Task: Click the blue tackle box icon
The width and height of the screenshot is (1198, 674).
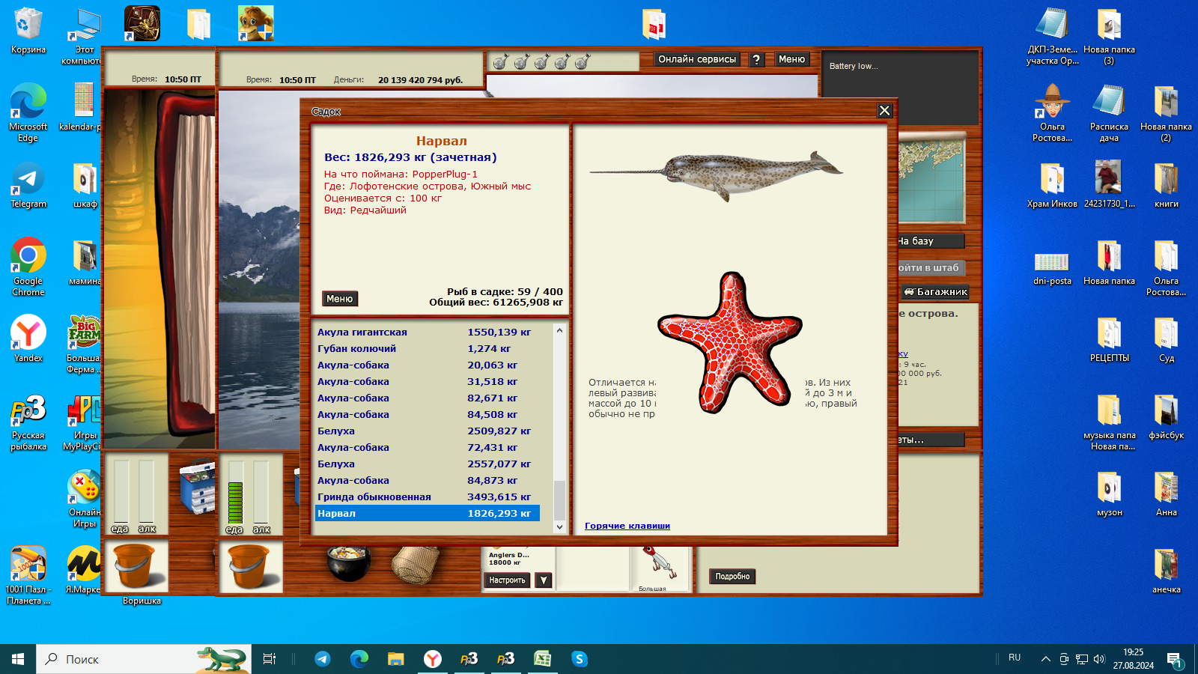Action: 198,488
